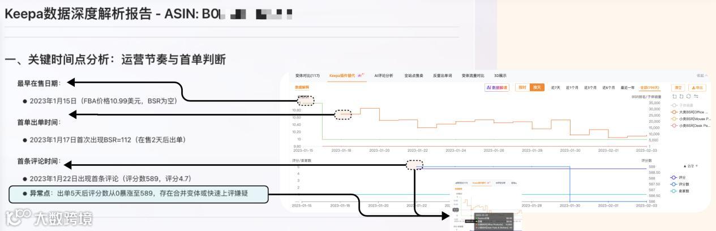Toggle 小类BSR[Mouse P... series in legend
The image size is (716, 231).
point(691,119)
